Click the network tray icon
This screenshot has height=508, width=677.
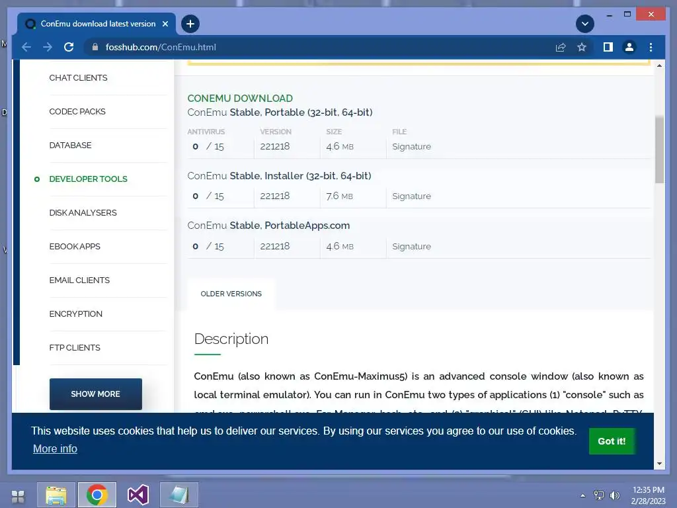click(599, 495)
